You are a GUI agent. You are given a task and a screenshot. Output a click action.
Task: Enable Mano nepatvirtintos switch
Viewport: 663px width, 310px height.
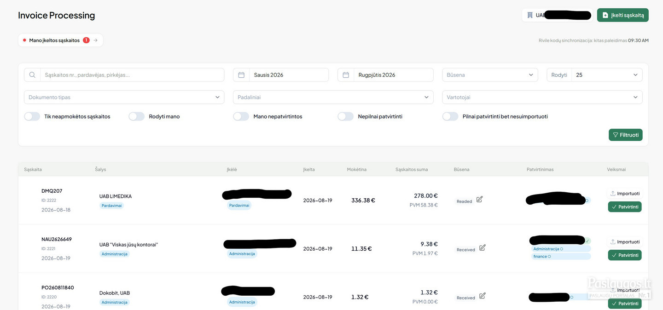click(241, 116)
